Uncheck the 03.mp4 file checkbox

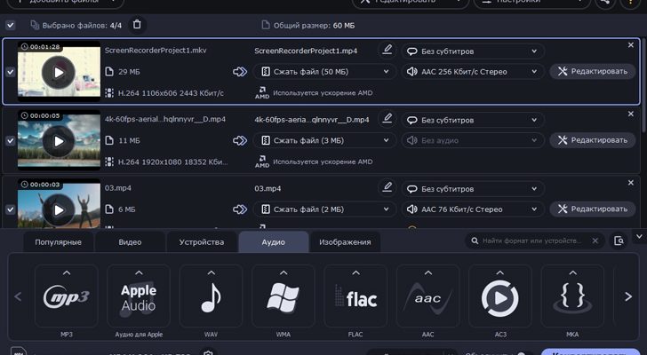pyautogui.click(x=11, y=209)
